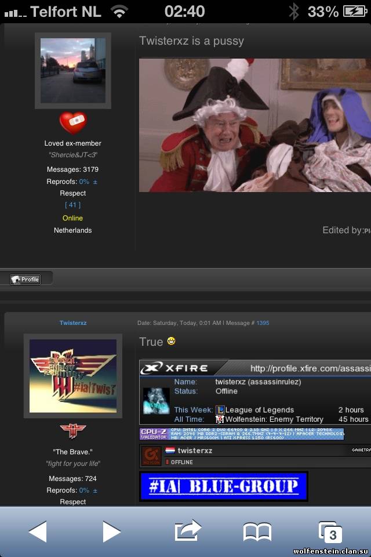Tap the Safari forward arrow
The height and width of the screenshot is (557, 371).
coord(111,531)
